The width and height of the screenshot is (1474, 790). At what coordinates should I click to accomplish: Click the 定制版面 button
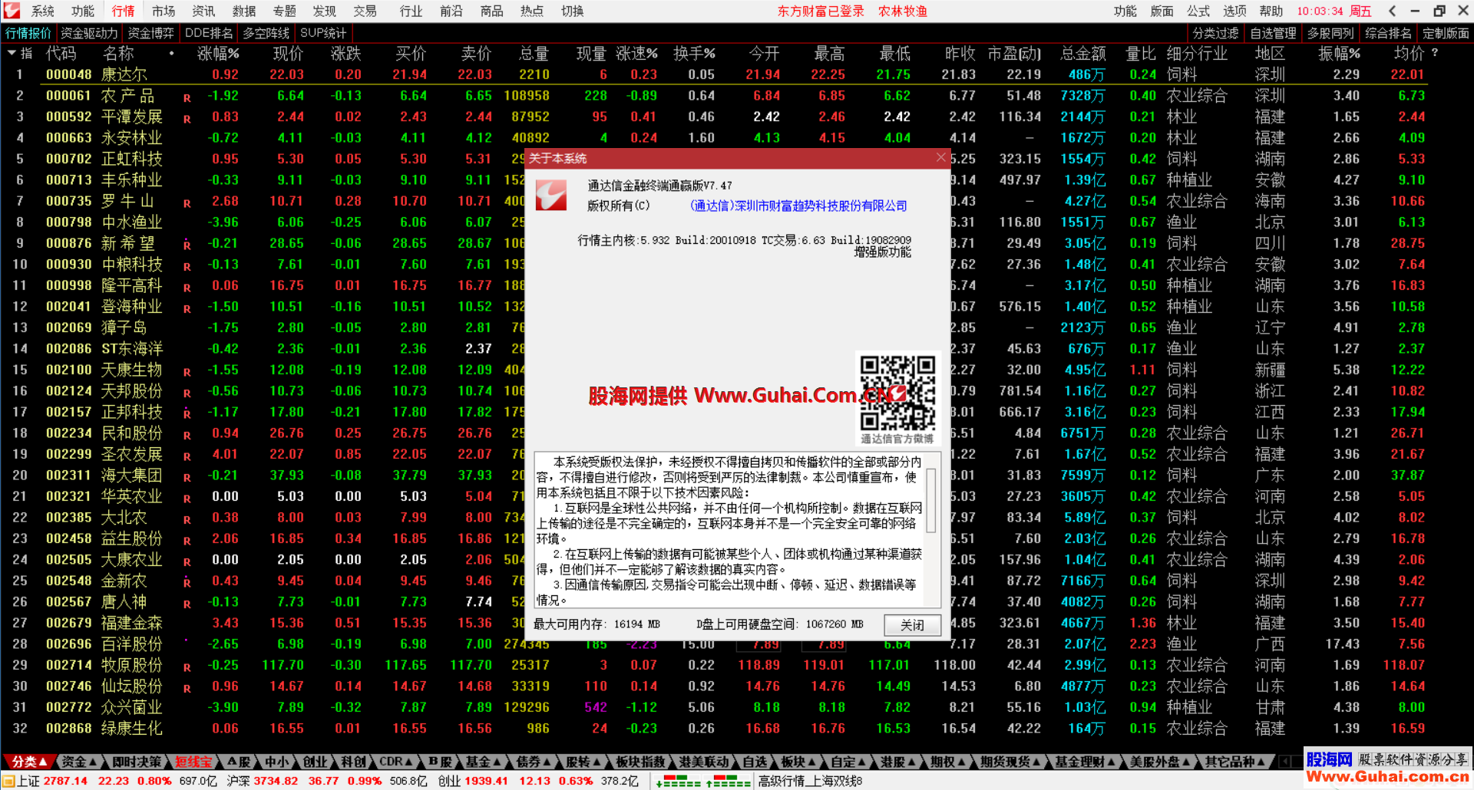[1446, 33]
